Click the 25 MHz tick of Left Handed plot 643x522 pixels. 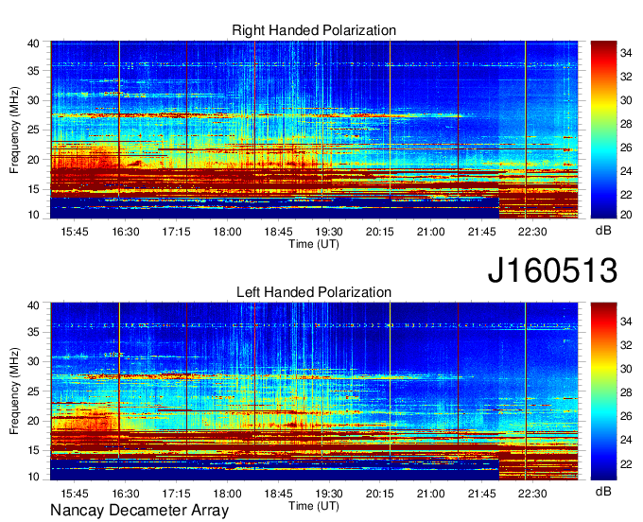coord(33,391)
